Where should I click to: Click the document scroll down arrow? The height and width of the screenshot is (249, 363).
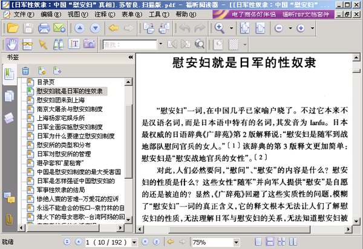[x=356, y=221]
